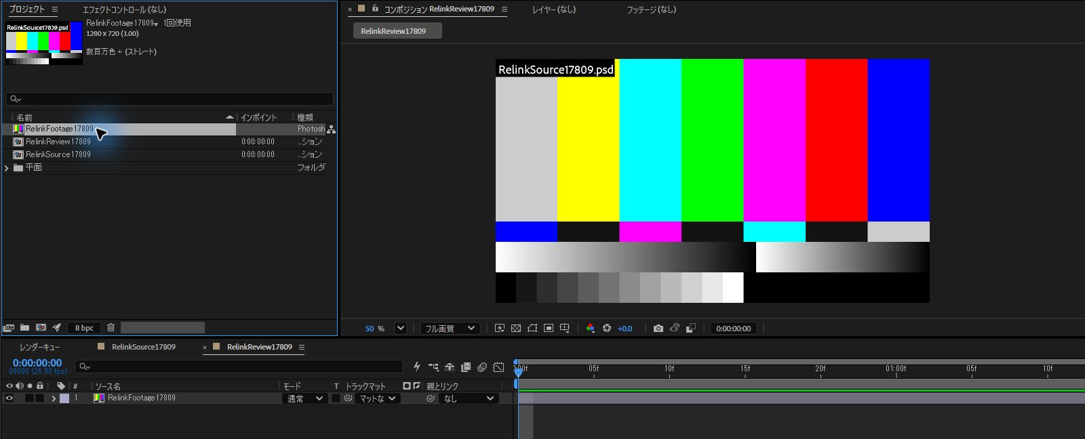Click the Project panel search field
1085x439 pixels.
pos(170,99)
